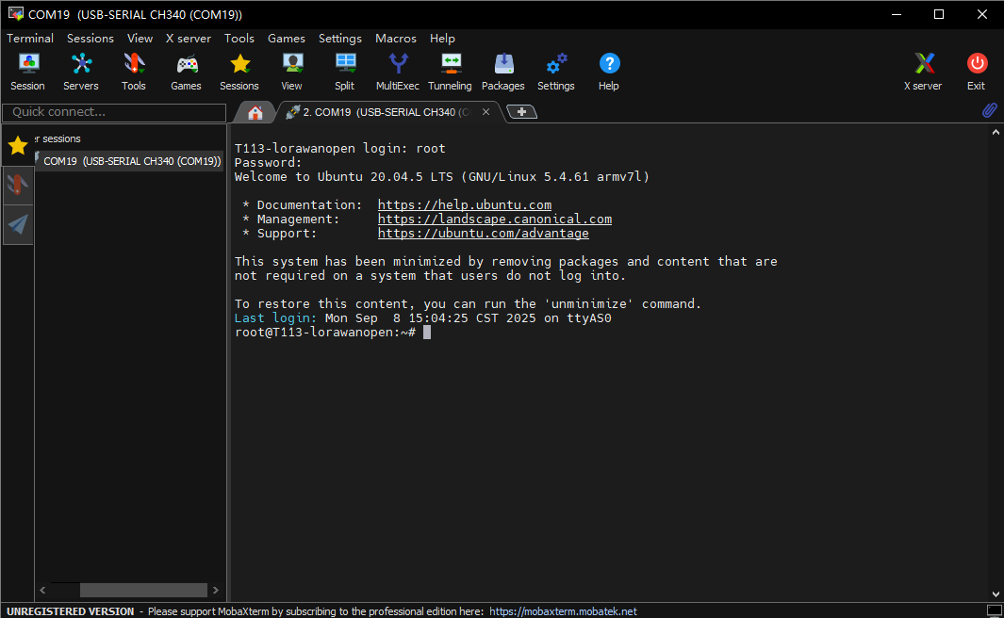The width and height of the screenshot is (1004, 618).
Task: Select the paper plane Macros sidebar tab
Action: (x=18, y=224)
